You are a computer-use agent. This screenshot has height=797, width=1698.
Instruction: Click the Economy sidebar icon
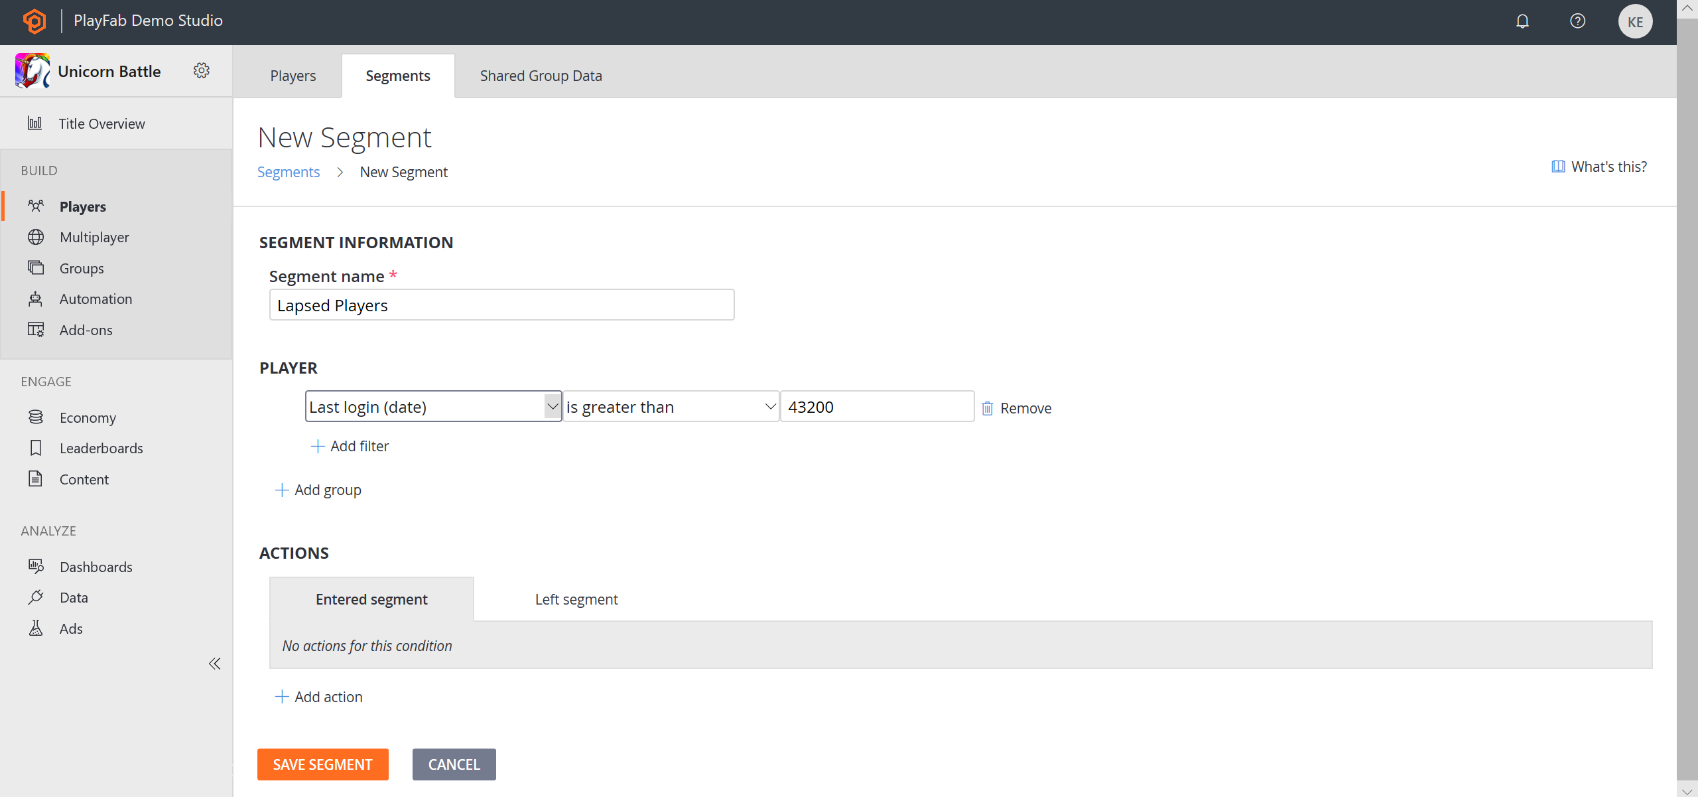tap(34, 416)
